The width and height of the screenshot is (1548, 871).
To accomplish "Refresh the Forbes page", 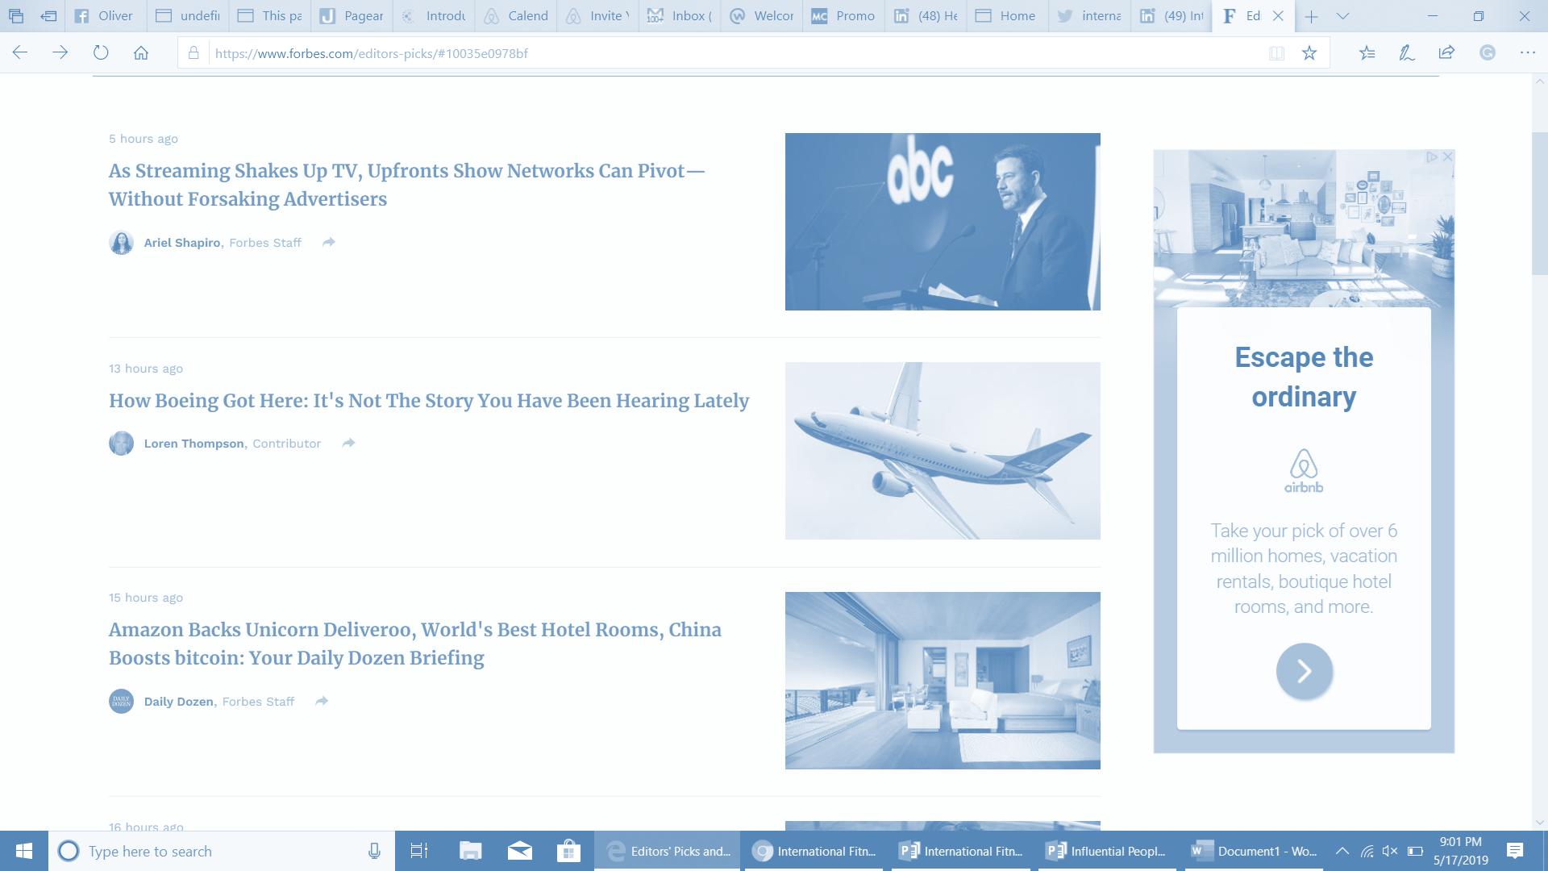I will [x=101, y=53].
